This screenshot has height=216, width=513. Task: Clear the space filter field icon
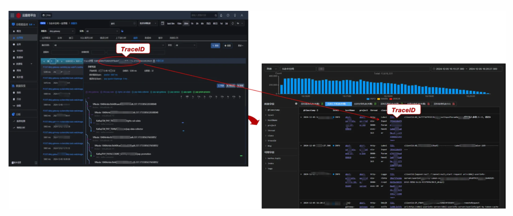(134, 23)
